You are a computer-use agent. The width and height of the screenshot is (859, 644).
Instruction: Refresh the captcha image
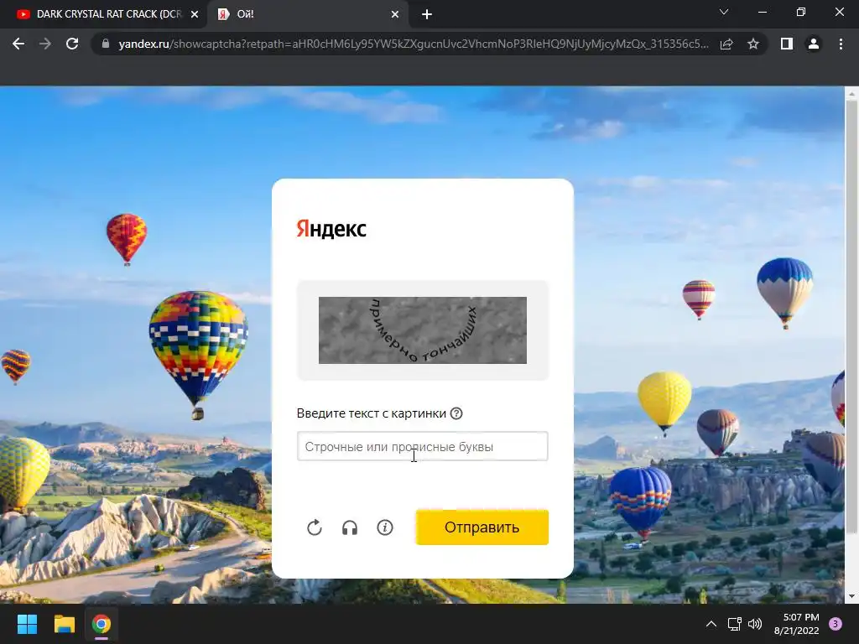[x=315, y=527]
